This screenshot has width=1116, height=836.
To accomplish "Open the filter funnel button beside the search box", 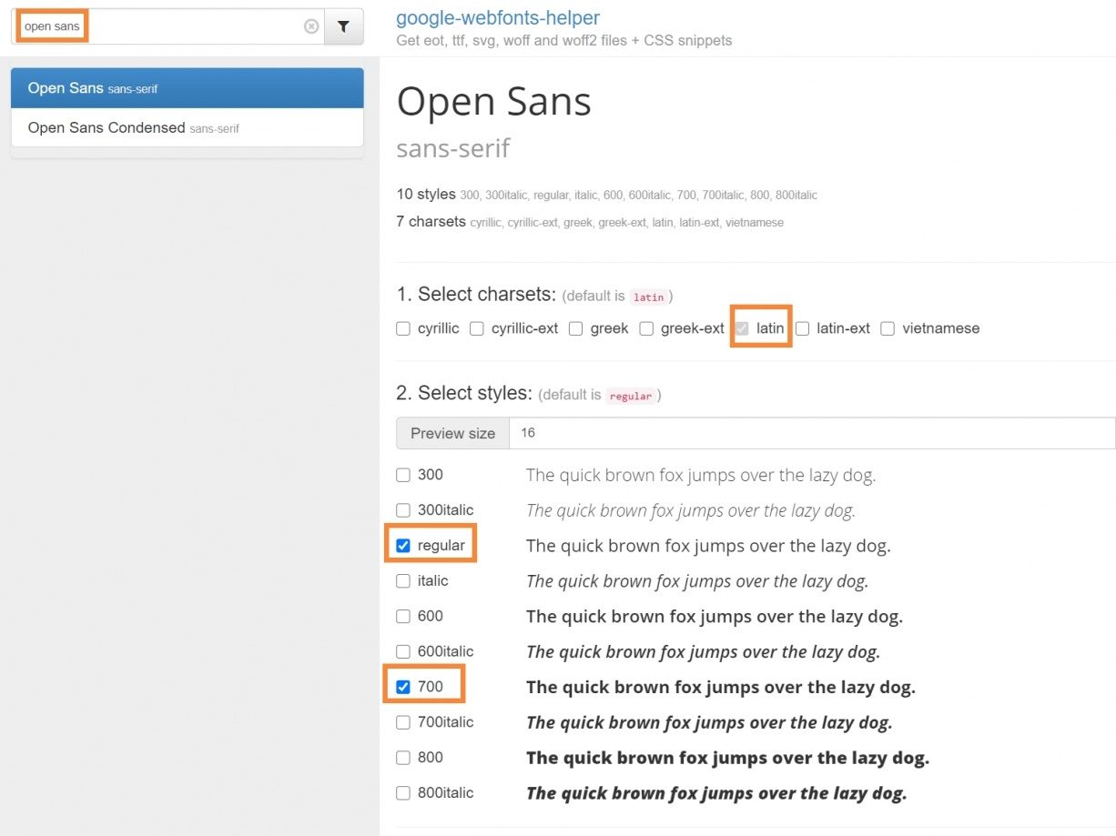I will 344,26.
